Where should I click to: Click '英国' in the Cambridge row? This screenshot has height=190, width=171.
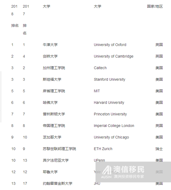[x=159, y=56]
